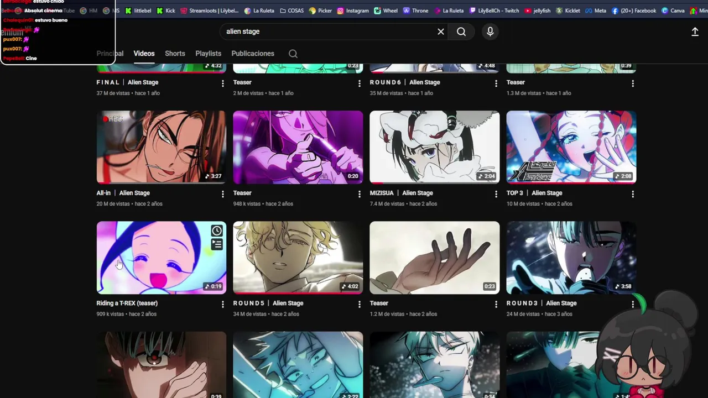Open the (20+) Facebook bookmark

click(x=633, y=11)
